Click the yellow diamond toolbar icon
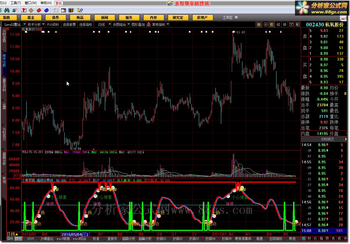The height and width of the screenshot is (244, 350). coord(31,10)
